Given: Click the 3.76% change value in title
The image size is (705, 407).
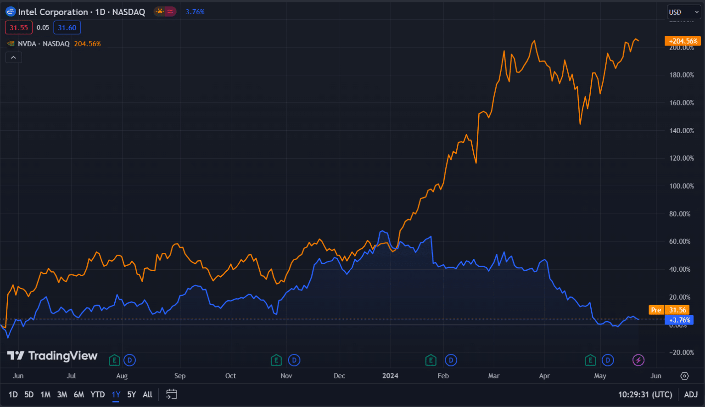Looking at the screenshot, I should (195, 12).
